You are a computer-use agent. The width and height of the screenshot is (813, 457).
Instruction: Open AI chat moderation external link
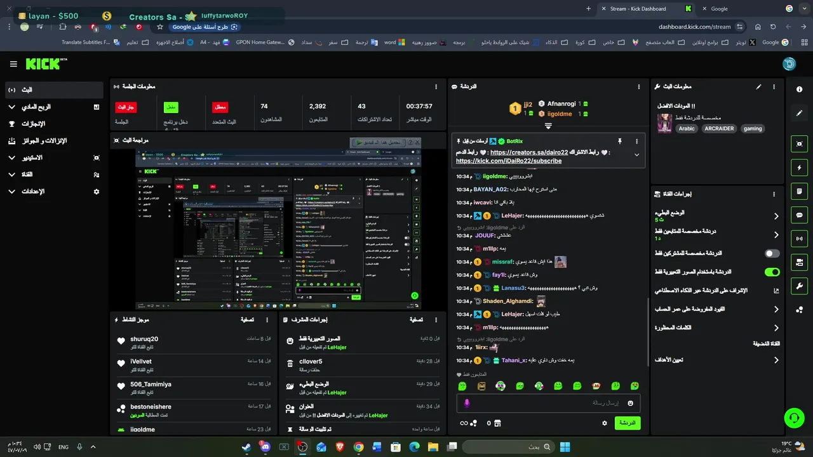coord(776,291)
